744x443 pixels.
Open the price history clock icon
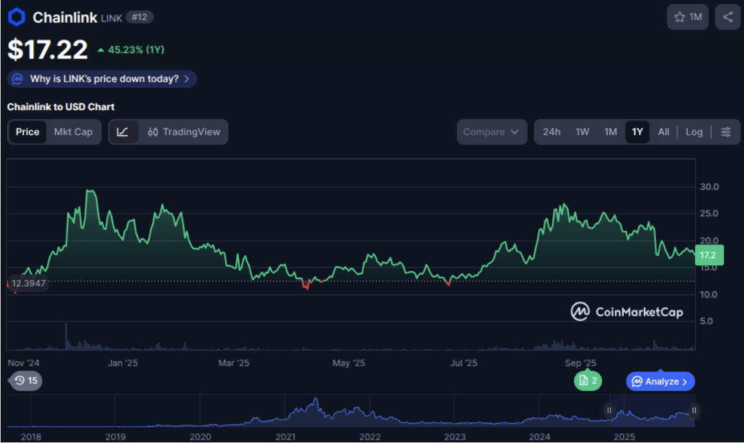click(x=20, y=381)
